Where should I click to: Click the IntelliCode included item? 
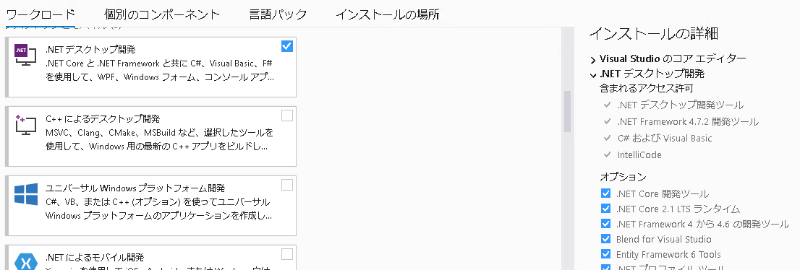(639, 154)
